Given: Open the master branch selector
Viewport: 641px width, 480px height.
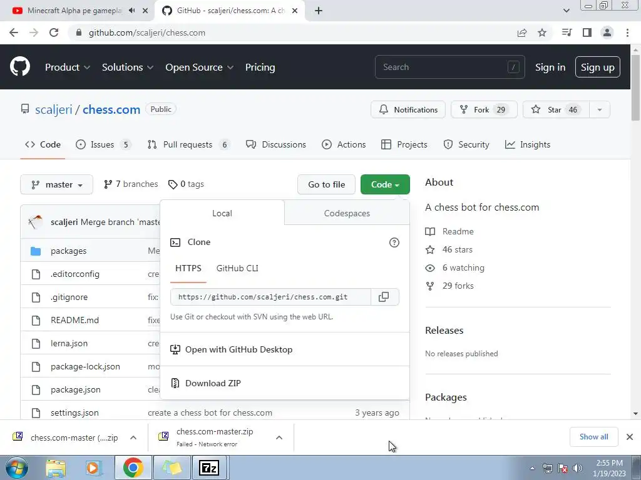Looking at the screenshot, I should [x=56, y=184].
